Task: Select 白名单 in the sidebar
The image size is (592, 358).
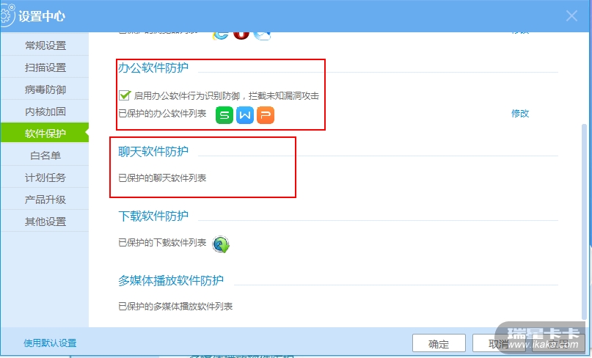Action: point(45,156)
